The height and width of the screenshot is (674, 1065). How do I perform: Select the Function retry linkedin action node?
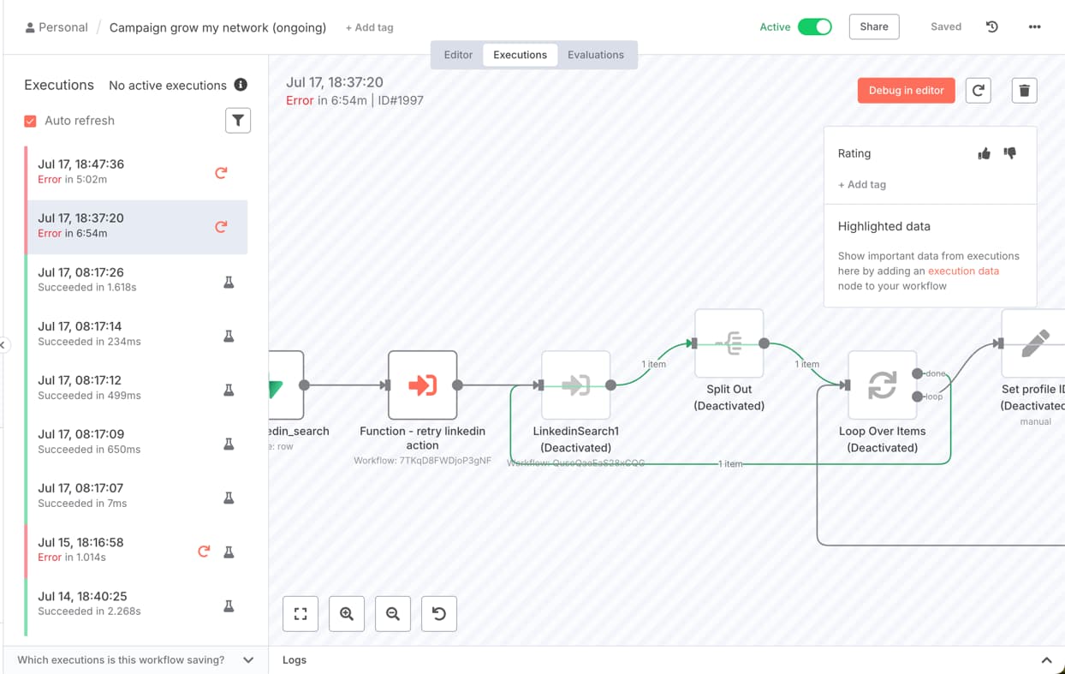point(422,385)
